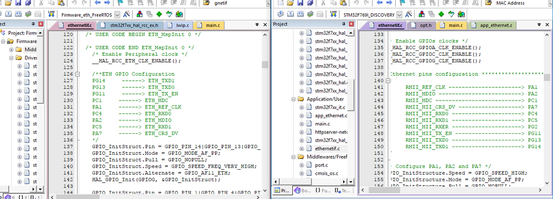The height and width of the screenshot is (199, 553).
Task: Click Find in Files icon beside gnetif
Action: [x=206, y=3]
